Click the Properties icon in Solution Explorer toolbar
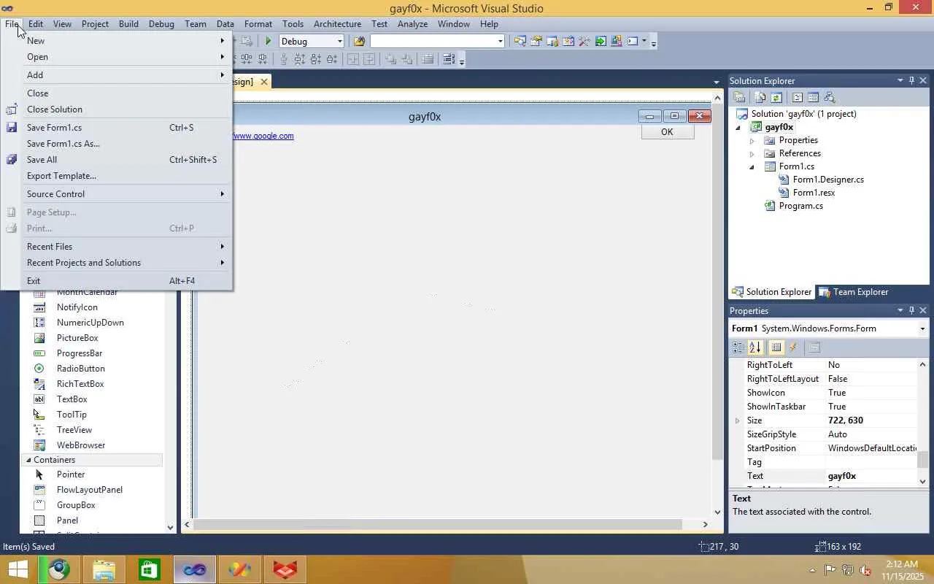Screen dimensions: 934x584 coord(739,97)
